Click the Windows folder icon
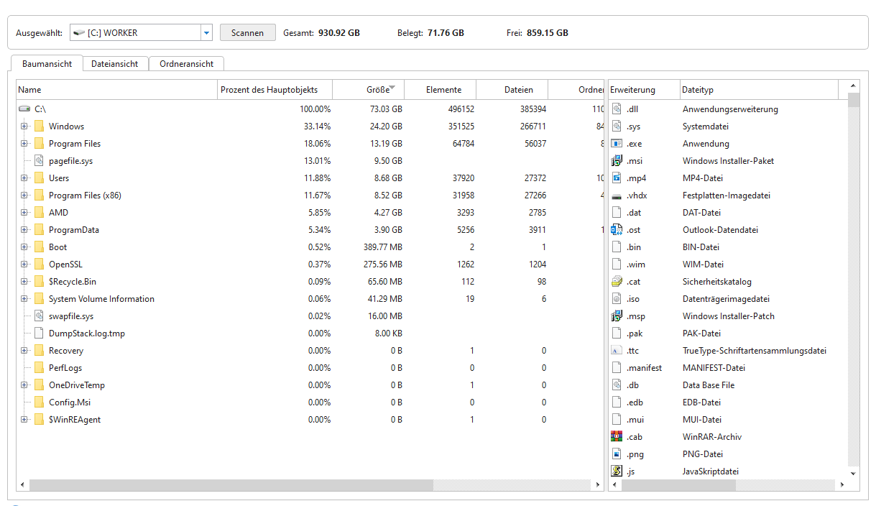 39,126
